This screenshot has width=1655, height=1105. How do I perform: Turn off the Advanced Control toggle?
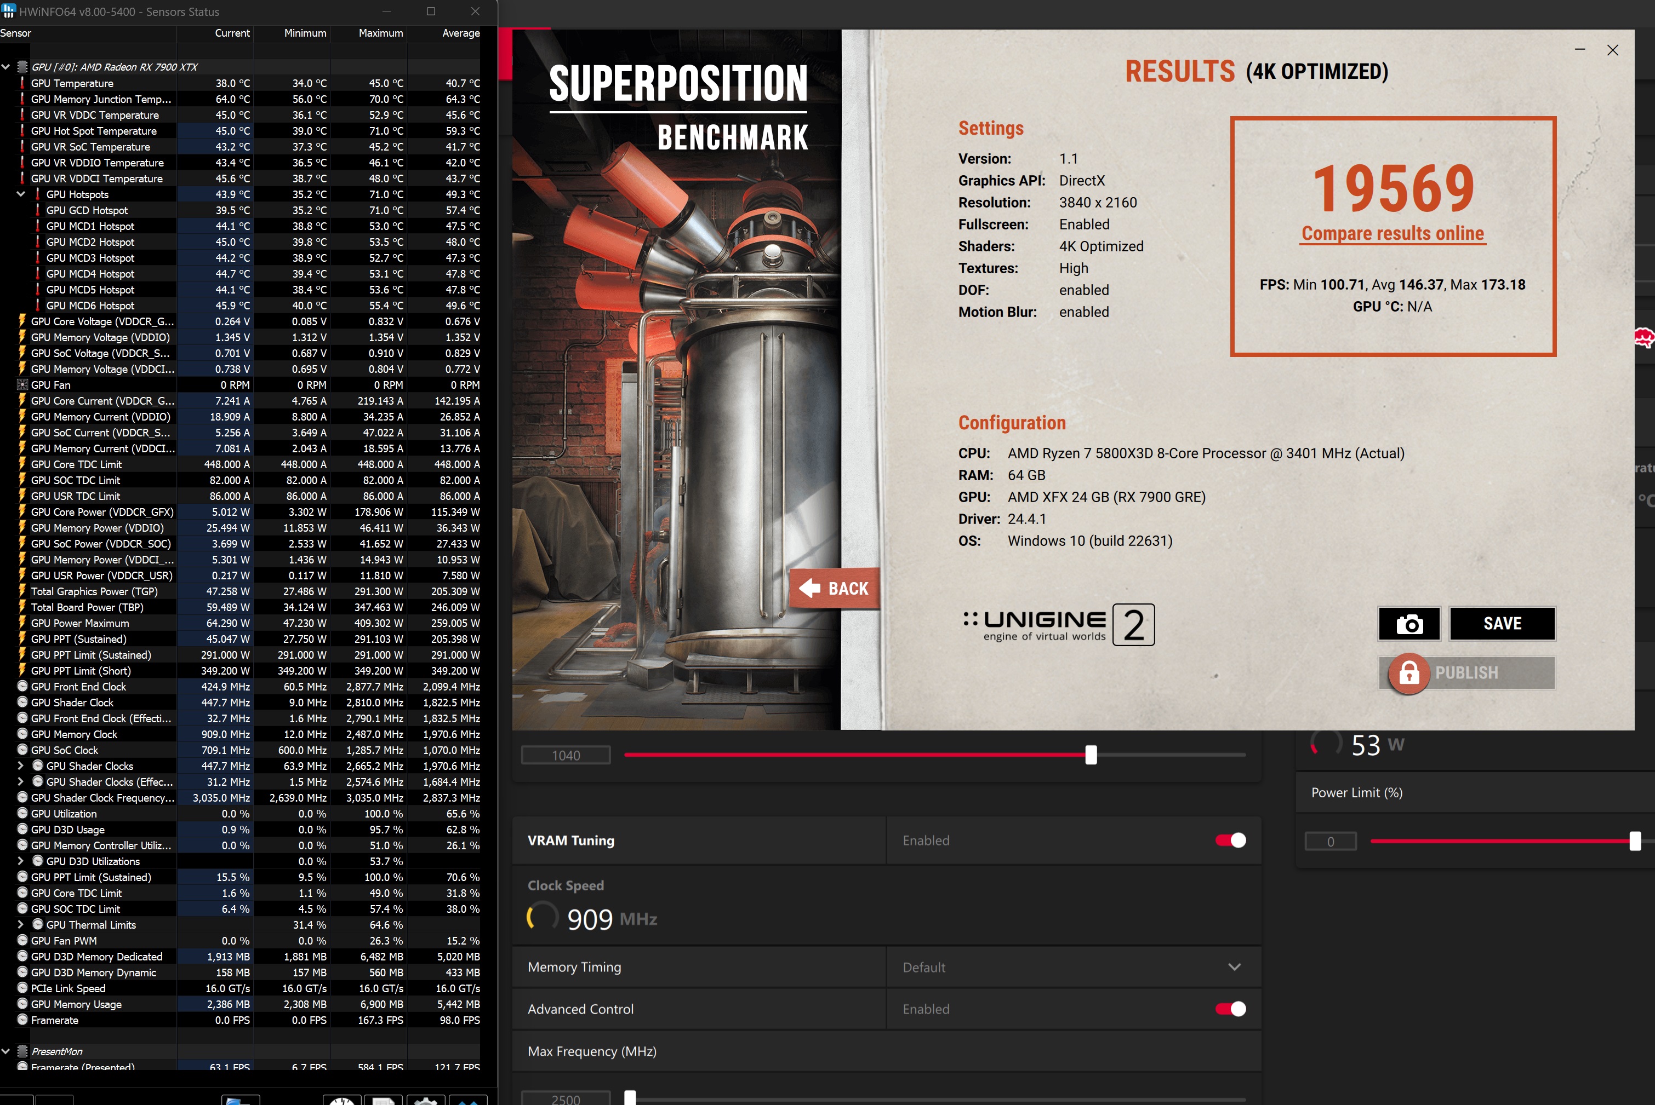1230,1009
